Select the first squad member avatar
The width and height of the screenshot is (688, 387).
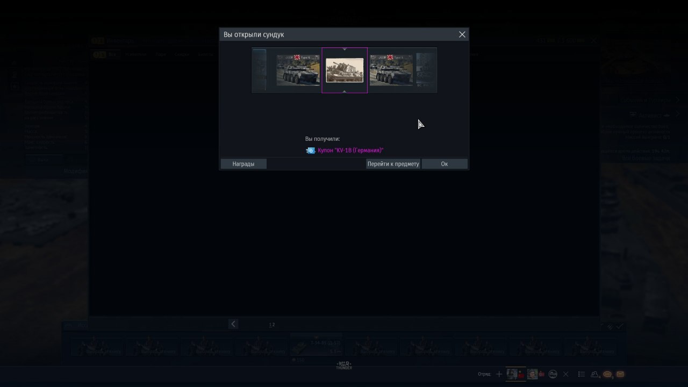[512, 374]
